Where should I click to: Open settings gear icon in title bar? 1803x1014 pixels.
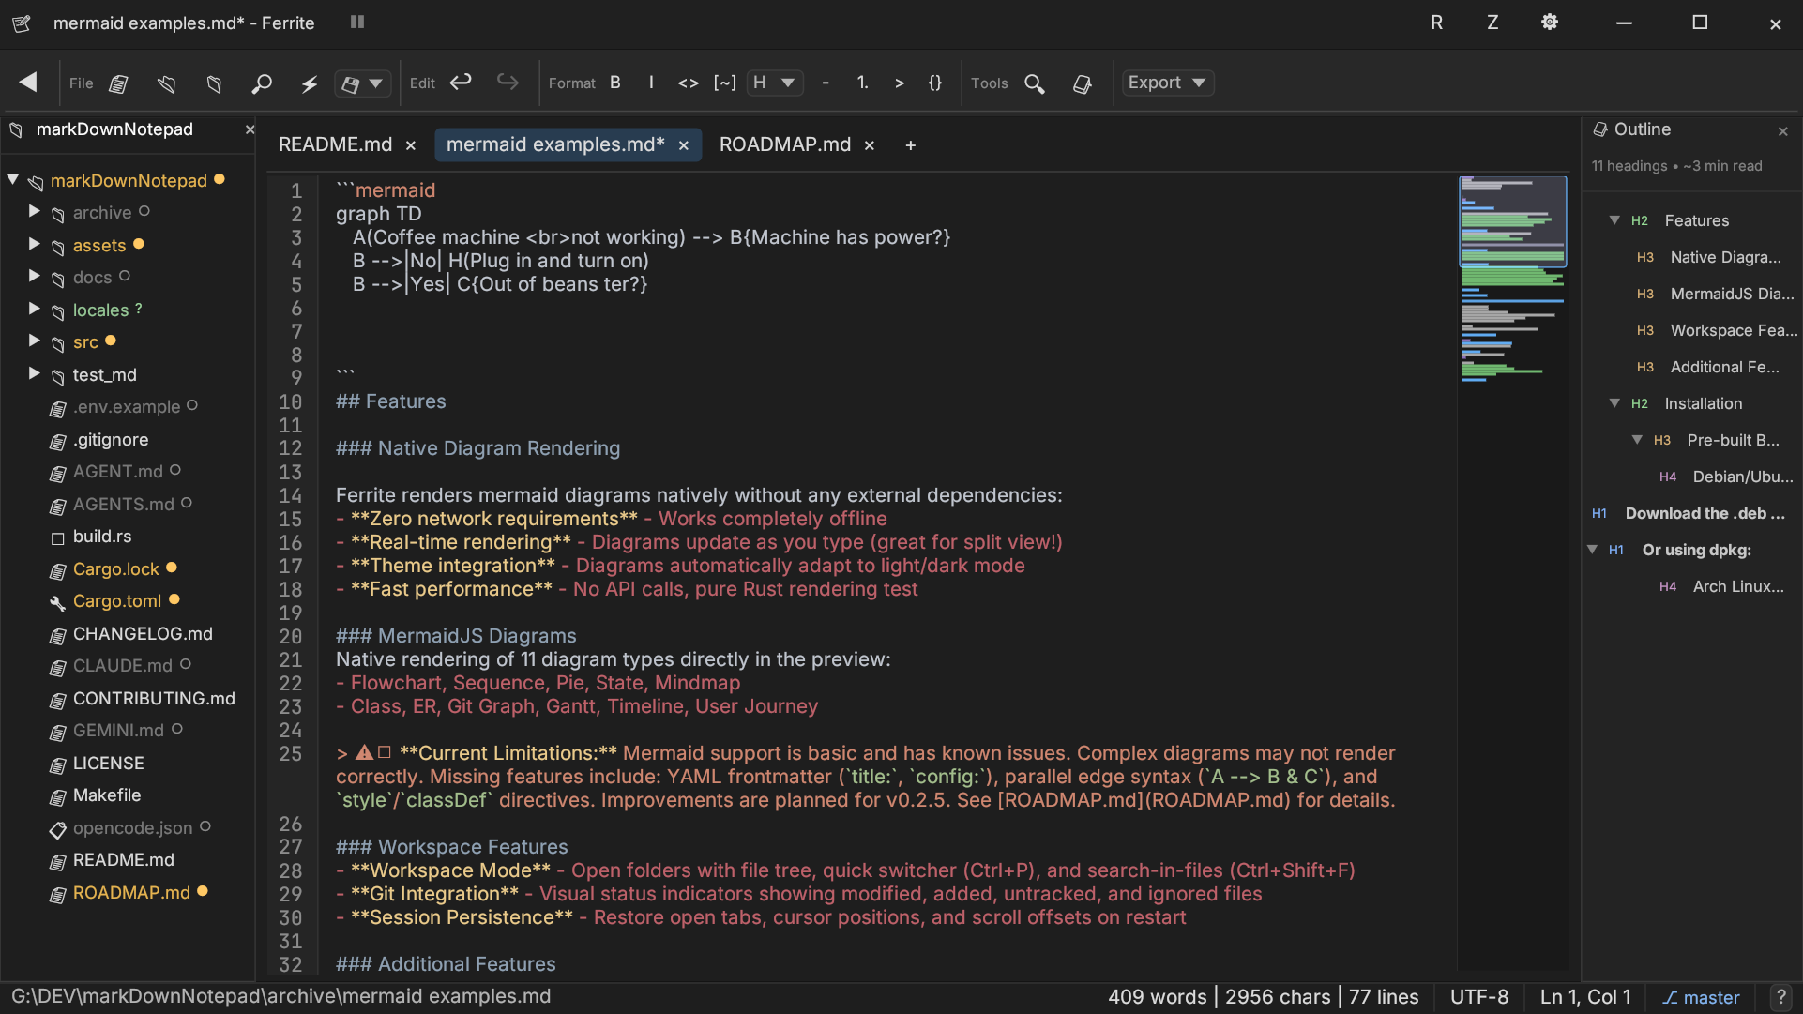click(x=1550, y=23)
